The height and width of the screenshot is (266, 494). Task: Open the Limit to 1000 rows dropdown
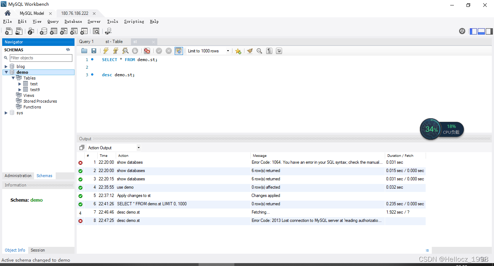[209, 51]
